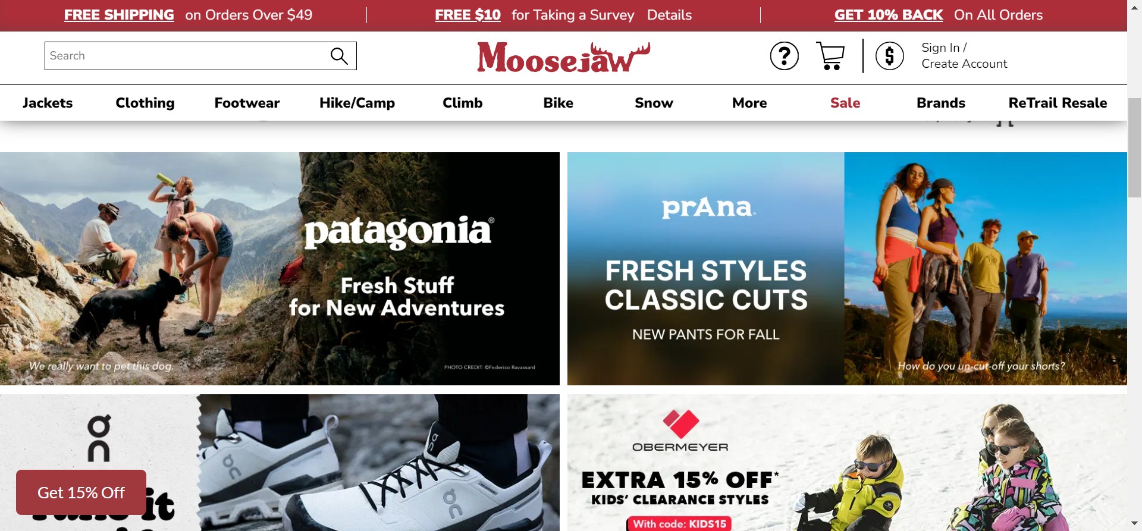Screen dimensions: 1142x531
Task: Expand the Hike/Camp category menu
Action: (x=357, y=103)
